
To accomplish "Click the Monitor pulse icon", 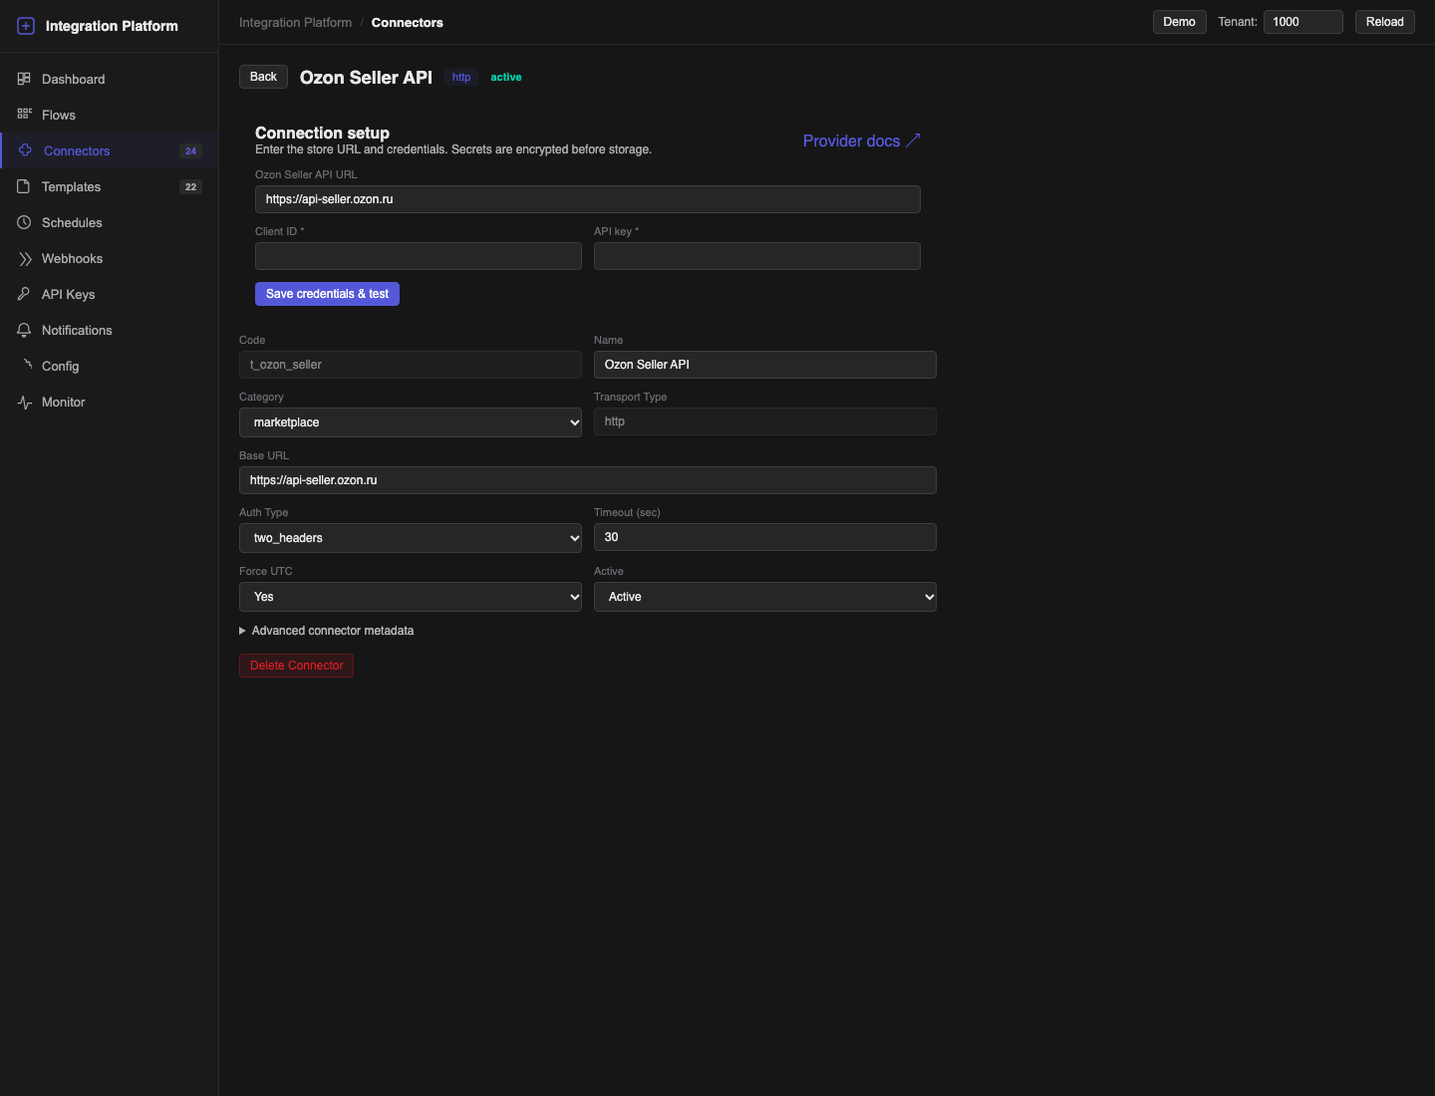I will 25,402.
